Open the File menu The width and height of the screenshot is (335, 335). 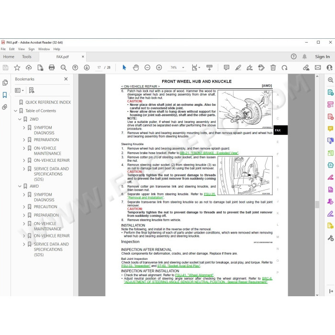[x=3, y=49]
